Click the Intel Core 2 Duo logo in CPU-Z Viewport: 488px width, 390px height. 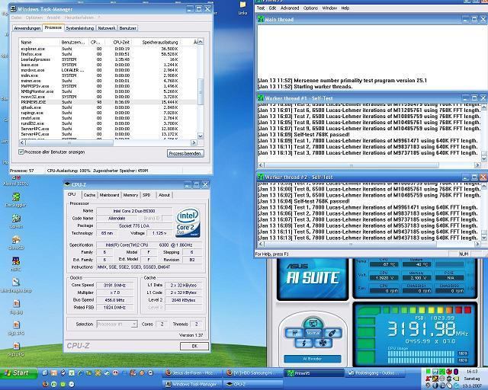188,223
